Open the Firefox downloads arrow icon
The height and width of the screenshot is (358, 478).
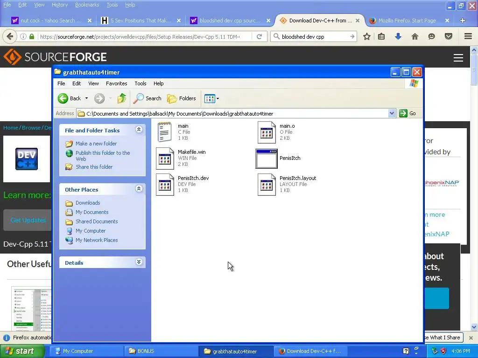398,36
